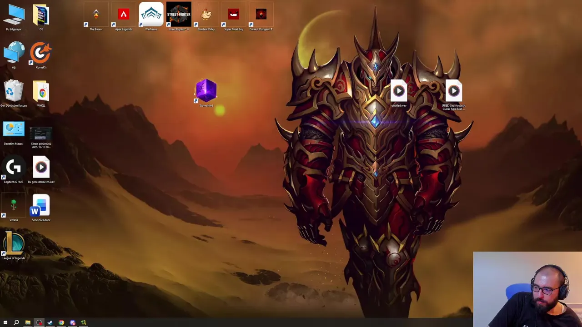Select the Stardew Valley shortcut
This screenshot has width=582, height=327.
point(206,17)
